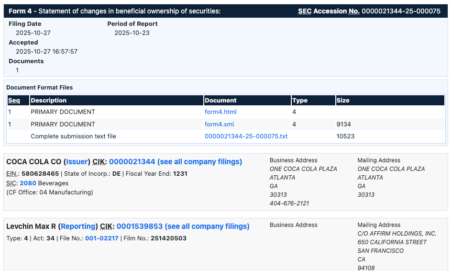This screenshot has width=452, height=271.
Task: See all company filings for Coca Cola
Action: (199, 162)
